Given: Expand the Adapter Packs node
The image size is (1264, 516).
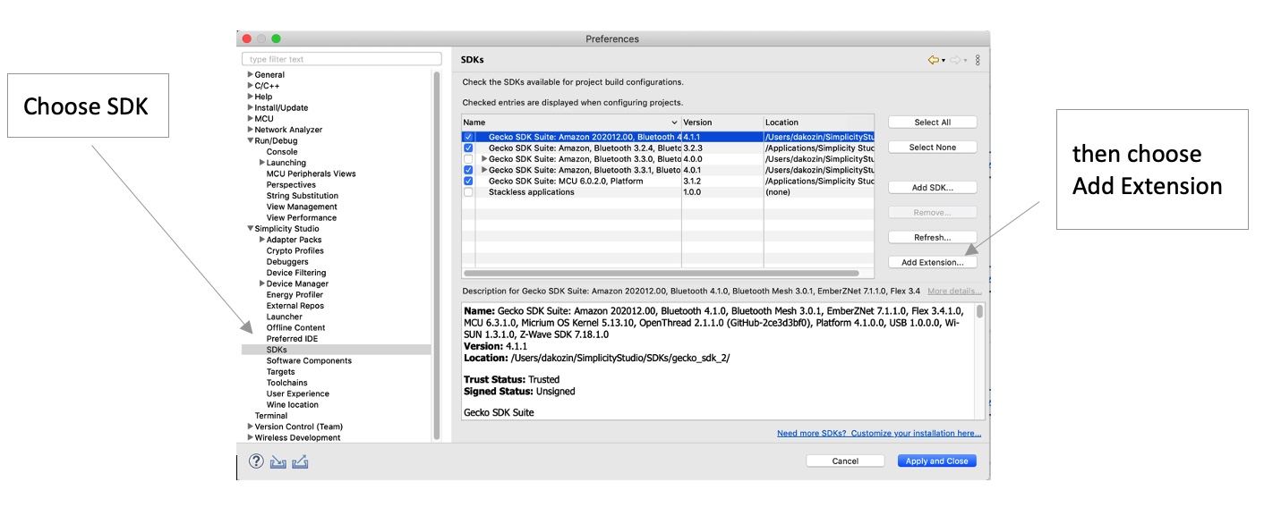Looking at the screenshot, I should pyautogui.click(x=261, y=240).
